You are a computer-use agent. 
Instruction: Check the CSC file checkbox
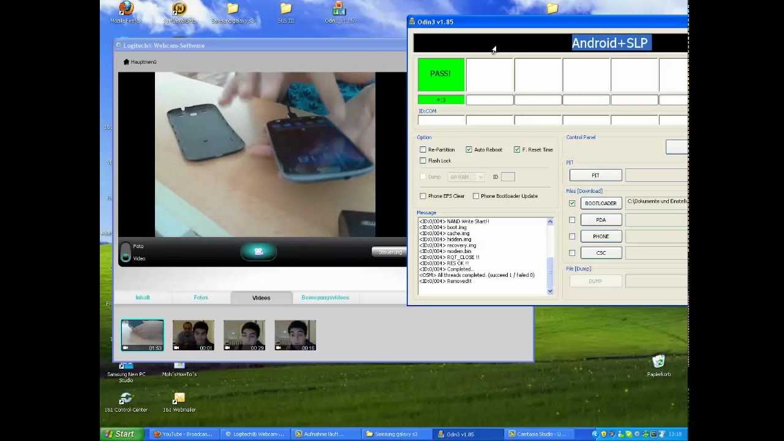(572, 253)
